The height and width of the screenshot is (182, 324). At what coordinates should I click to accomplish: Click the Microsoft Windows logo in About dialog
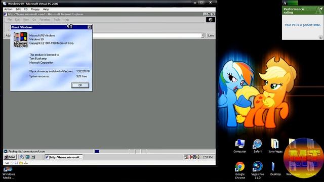tap(20, 40)
